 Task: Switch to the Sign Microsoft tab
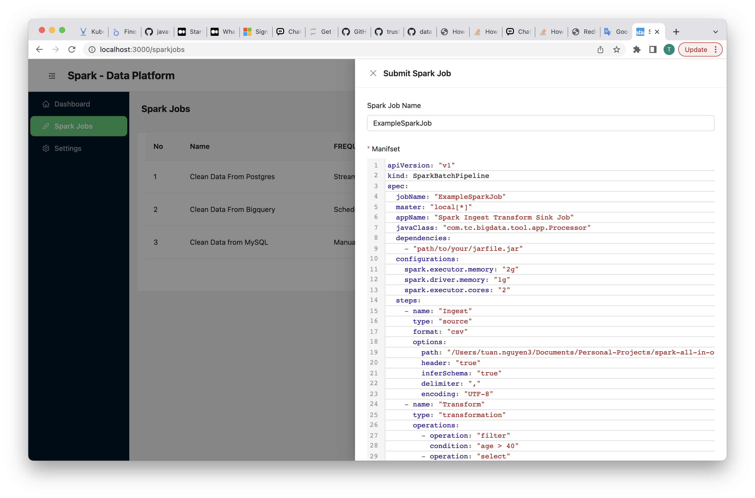256,32
